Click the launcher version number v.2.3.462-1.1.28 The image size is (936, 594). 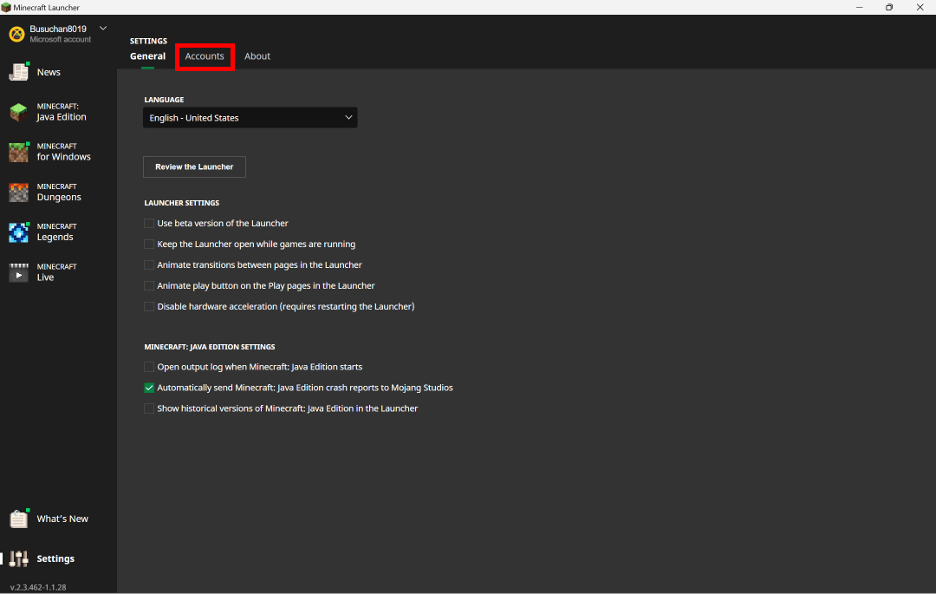click(x=38, y=587)
